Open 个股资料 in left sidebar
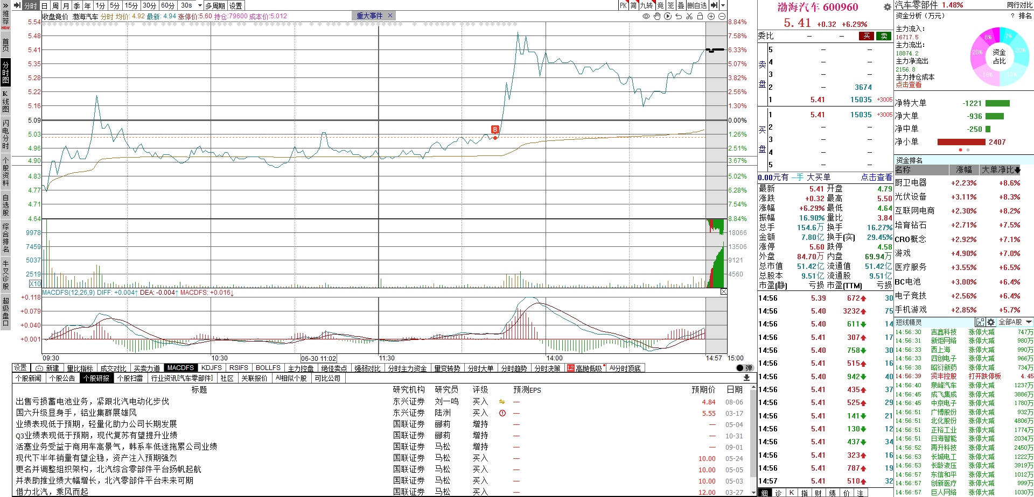Image resolution: width=1034 pixels, height=497 pixels. tap(5, 172)
